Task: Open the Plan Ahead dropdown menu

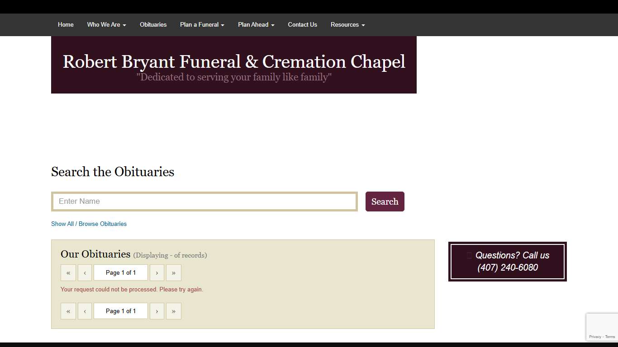Action: pos(256,24)
